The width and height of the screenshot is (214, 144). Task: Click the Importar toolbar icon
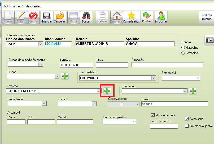click(x=161, y=16)
